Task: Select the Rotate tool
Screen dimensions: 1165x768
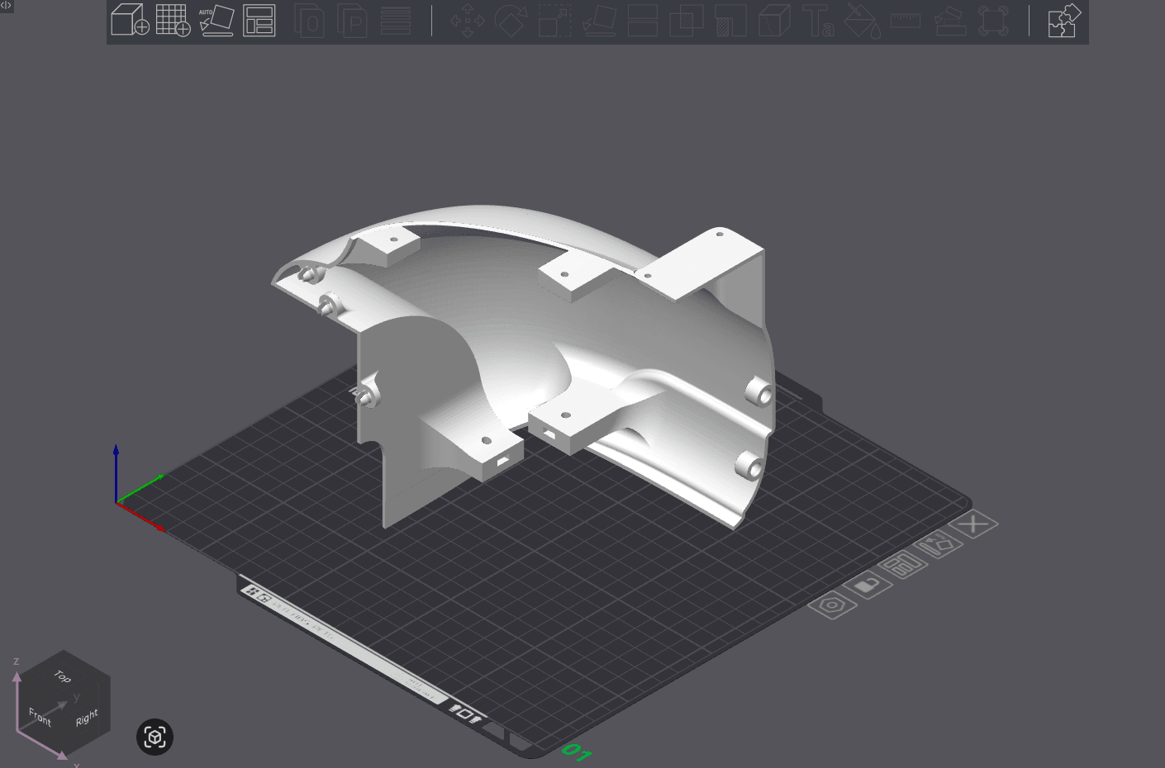Action: (x=511, y=21)
